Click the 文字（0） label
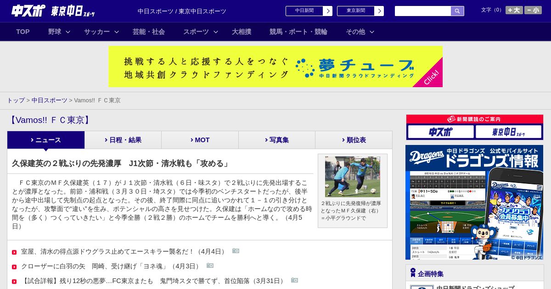Image resolution: width=551 pixels, height=289 pixels. coord(492,10)
